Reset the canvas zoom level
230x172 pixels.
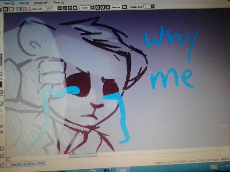[75, 8]
